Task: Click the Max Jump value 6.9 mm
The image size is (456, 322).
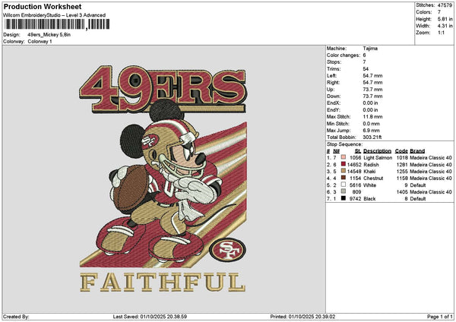Action: [371, 131]
